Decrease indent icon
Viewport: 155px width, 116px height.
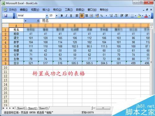122,16
